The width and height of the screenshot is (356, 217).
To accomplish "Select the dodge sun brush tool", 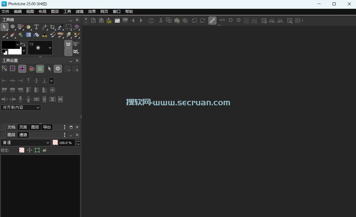I will pyautogui.click(x=77, y=35).
